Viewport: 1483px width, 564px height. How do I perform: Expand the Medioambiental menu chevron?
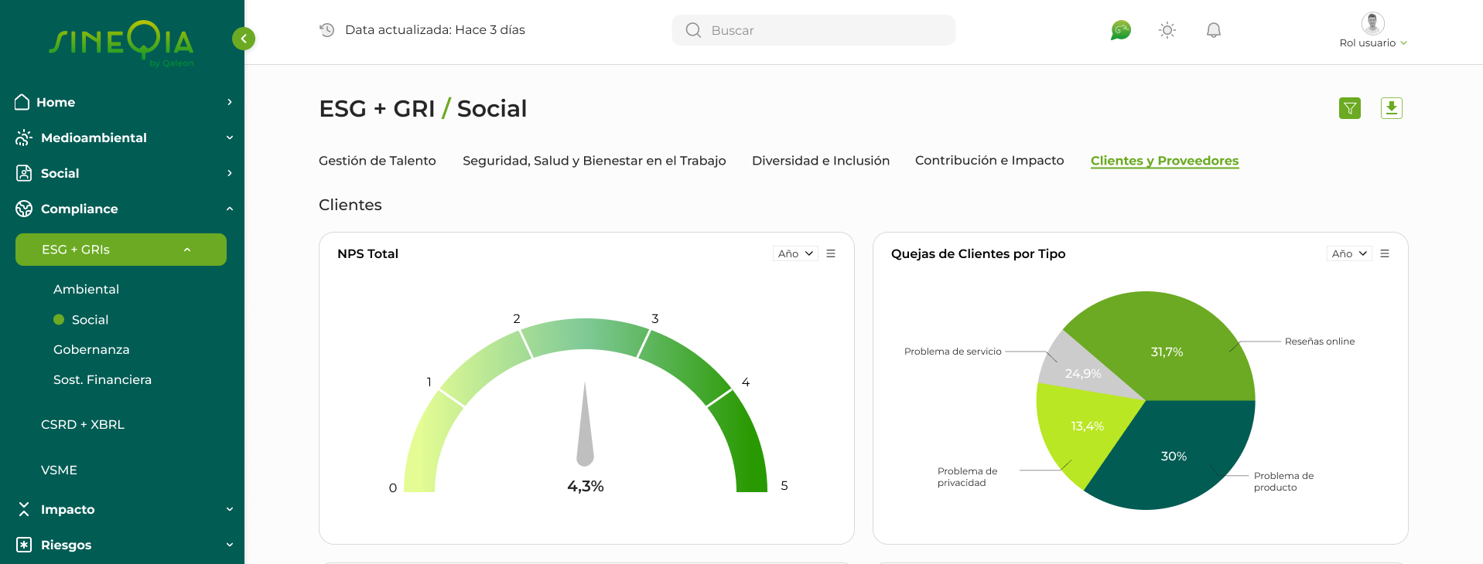point(230,138)
